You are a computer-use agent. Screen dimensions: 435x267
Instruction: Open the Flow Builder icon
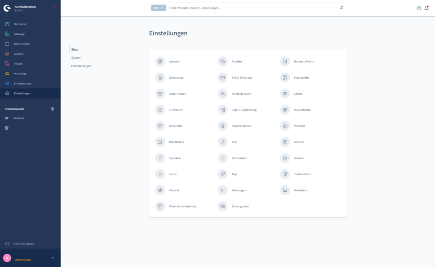tap(285, 77)
